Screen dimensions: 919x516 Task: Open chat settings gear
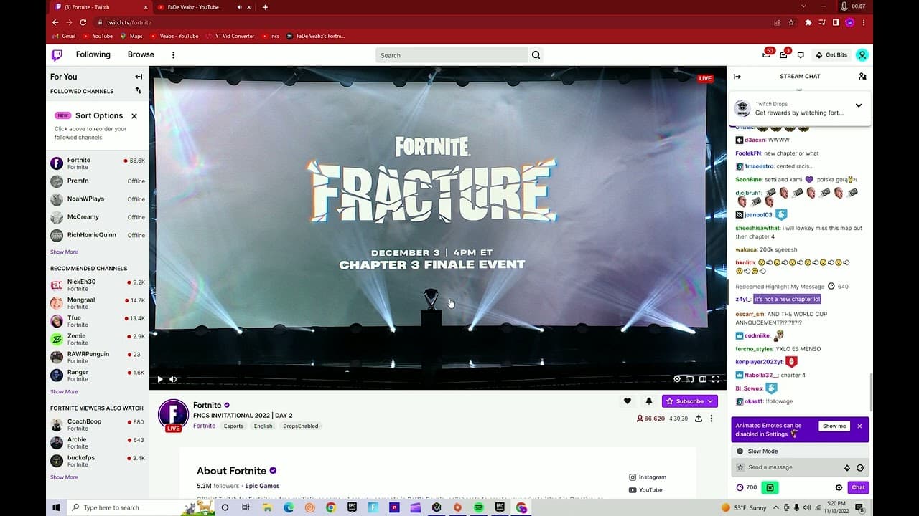point(839,487)
